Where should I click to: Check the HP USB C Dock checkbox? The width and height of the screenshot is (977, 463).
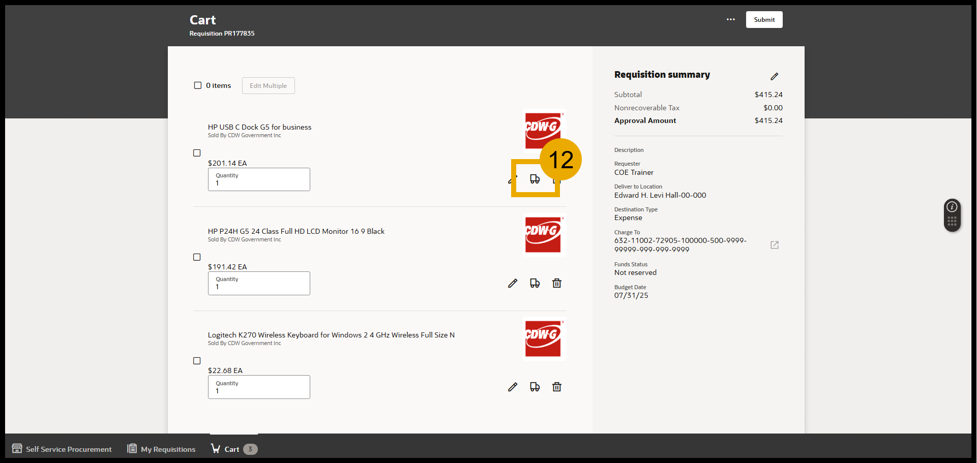coord(197,152)
